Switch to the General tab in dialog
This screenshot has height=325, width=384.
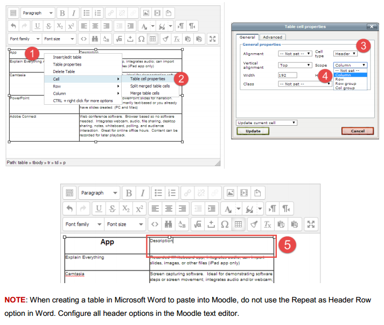click(247, 37)
